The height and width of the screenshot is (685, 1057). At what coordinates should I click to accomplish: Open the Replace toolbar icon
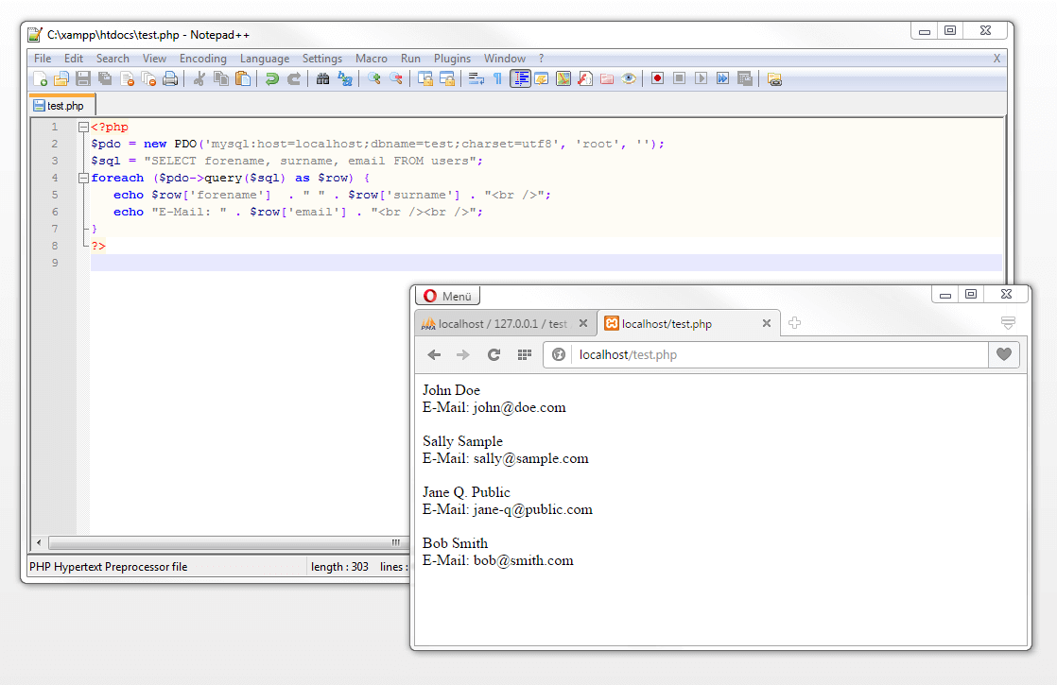pyautogui.click(x=344, y=78)
